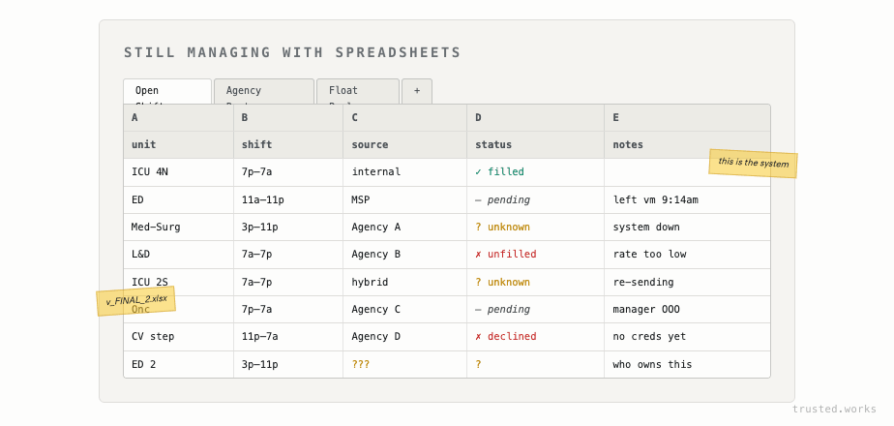This screenshot has height=426, width=894.
Task: Select column B header
Action: tap(288, 117)
